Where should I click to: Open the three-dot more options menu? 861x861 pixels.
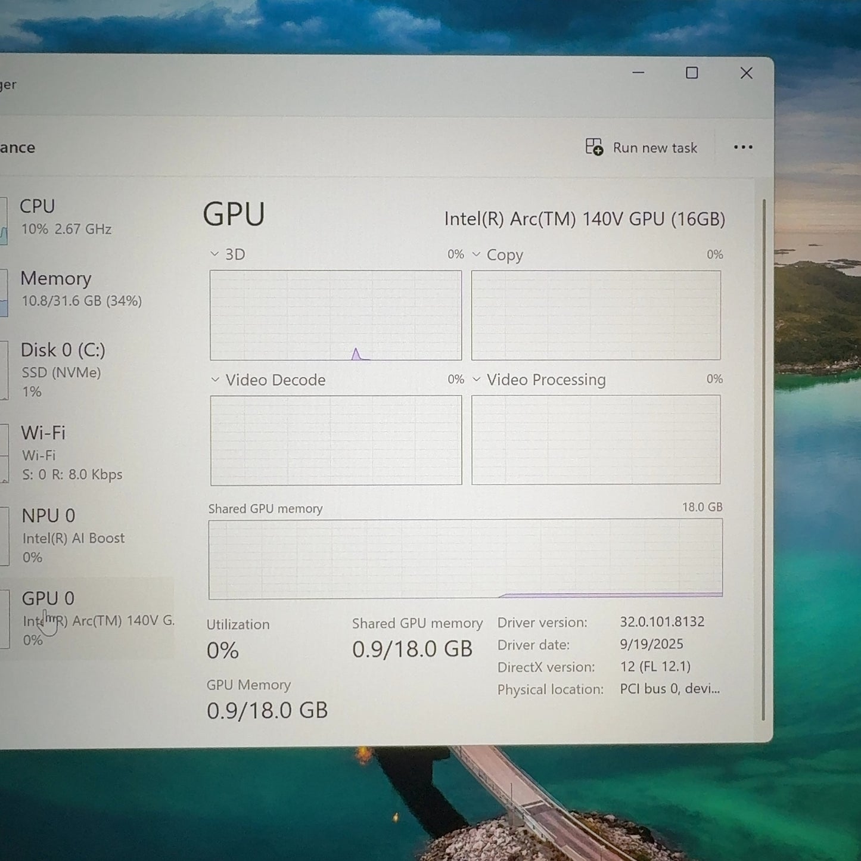coord(742,147)
